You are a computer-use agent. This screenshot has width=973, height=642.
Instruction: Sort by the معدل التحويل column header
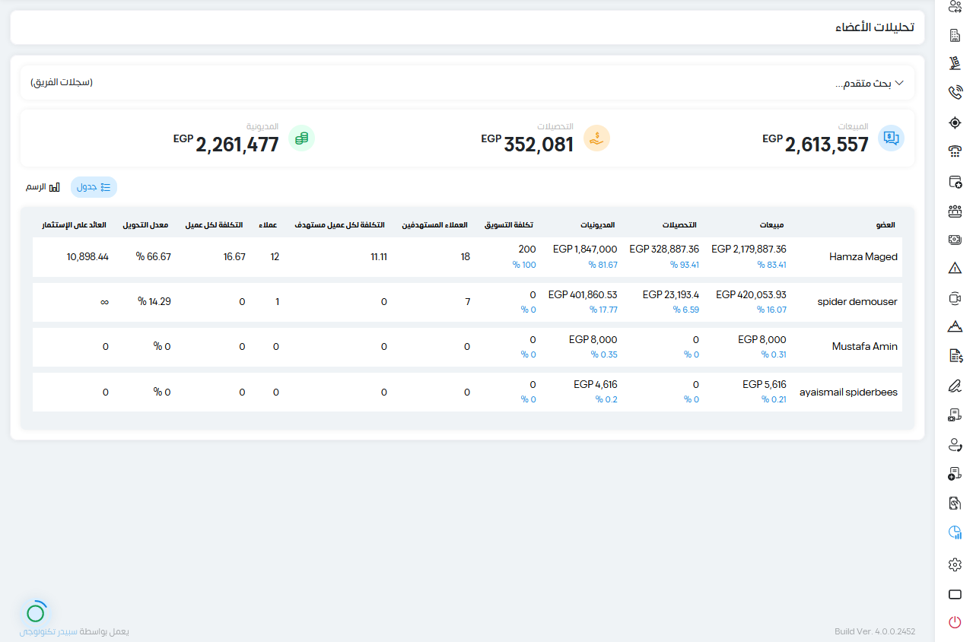(146, 225)
